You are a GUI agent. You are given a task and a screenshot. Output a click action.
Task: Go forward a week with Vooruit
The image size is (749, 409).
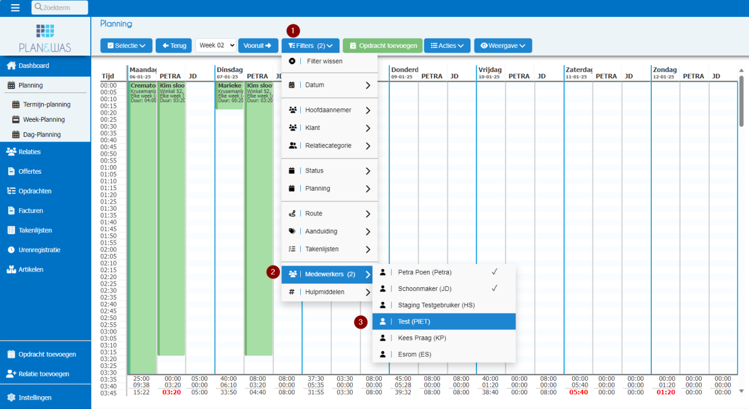[x=258, y=46]
